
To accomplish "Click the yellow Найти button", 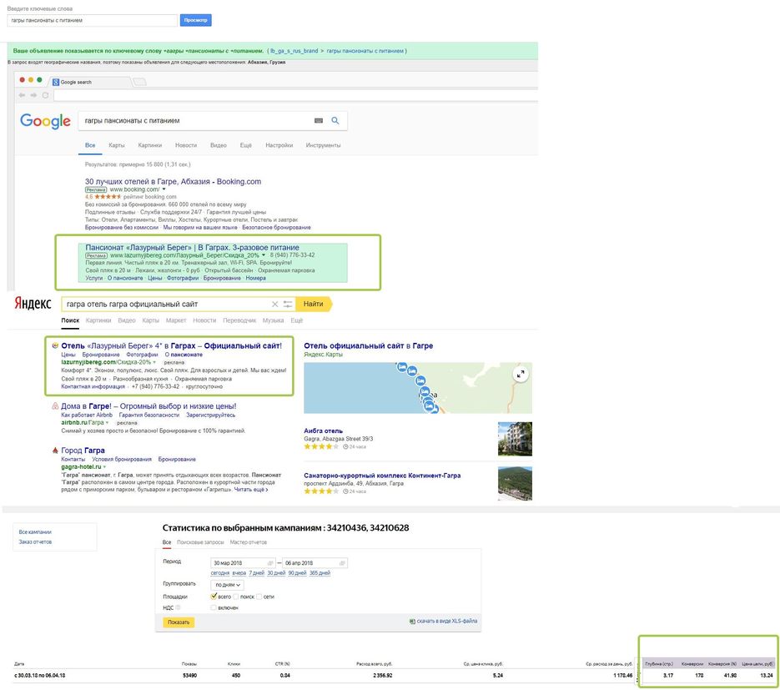I will click(x=314, y=304).
